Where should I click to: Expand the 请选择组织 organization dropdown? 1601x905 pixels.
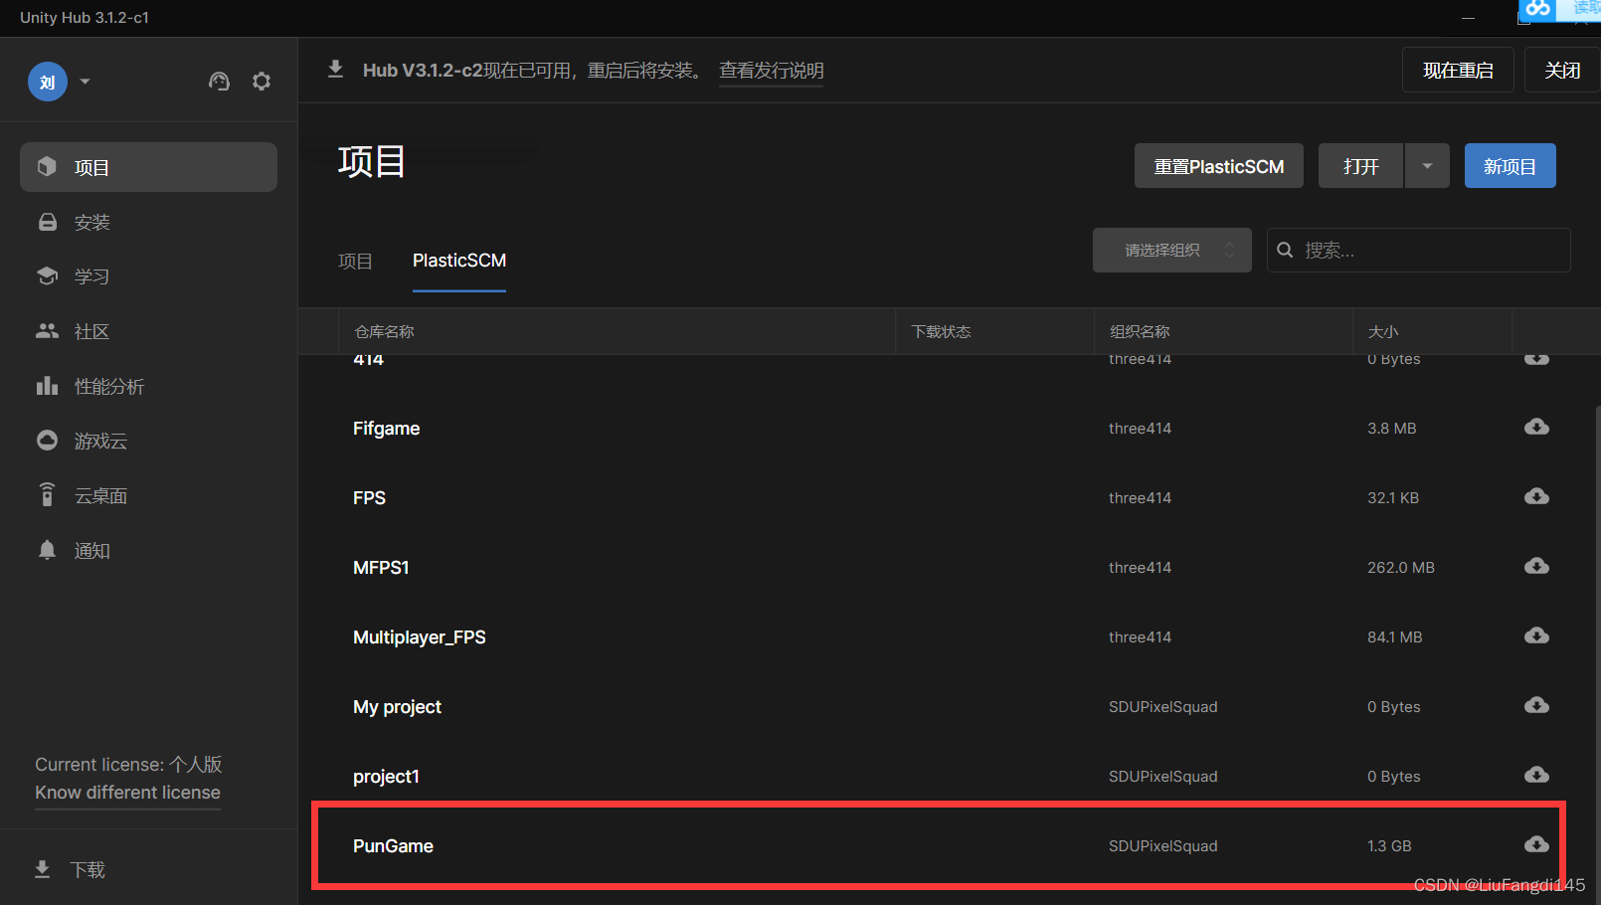(1171, 250)
